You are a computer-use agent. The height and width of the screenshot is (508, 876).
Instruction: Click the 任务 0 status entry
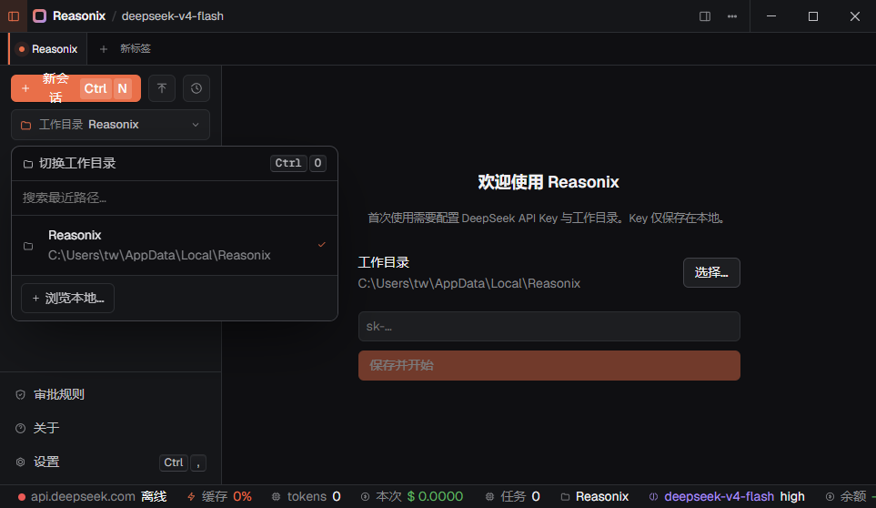tap(512, 496)
